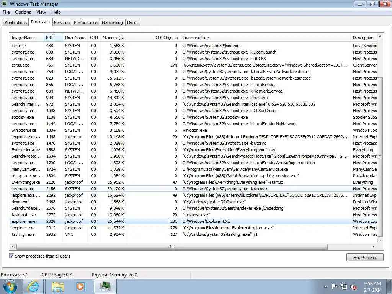Select SearchIndexer process row
This screenshot has height=294, width=392.
[x=193, y=208]
